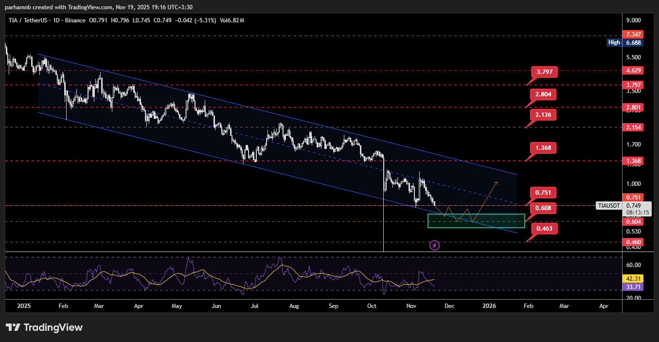Click the purple 33.71 RSI value label
The width and height of the screenshot is (659, 342).
(632, 287)
